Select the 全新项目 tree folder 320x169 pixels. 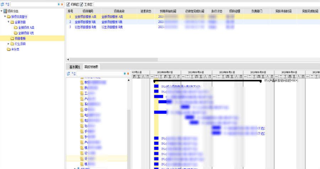click(x=20, y=22)
